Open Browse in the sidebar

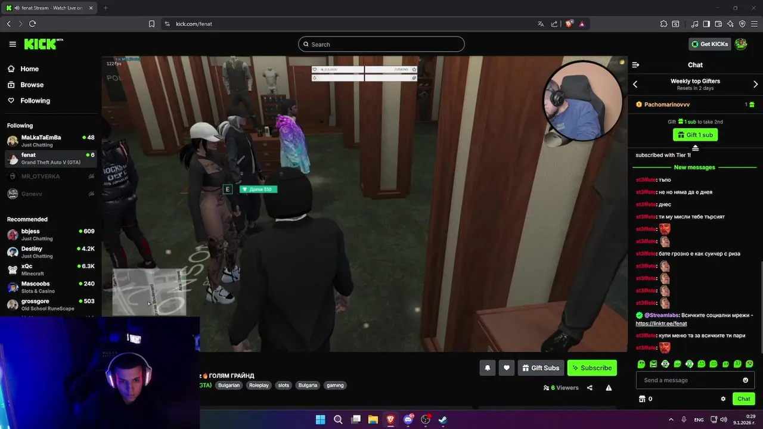pyautogui.click(x=32, y=85)
